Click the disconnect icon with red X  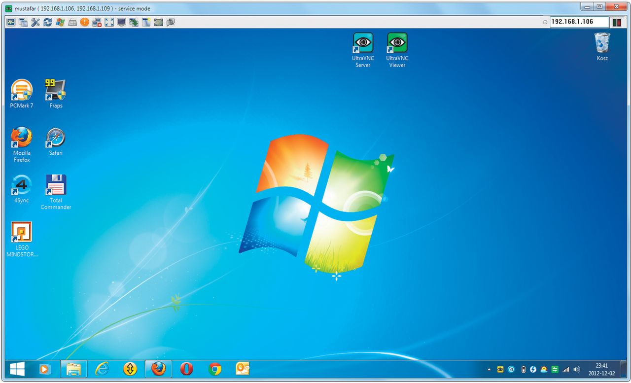click(x=97, y=22)
